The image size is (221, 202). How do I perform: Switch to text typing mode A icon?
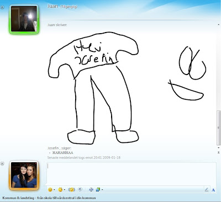pos(213,190)
